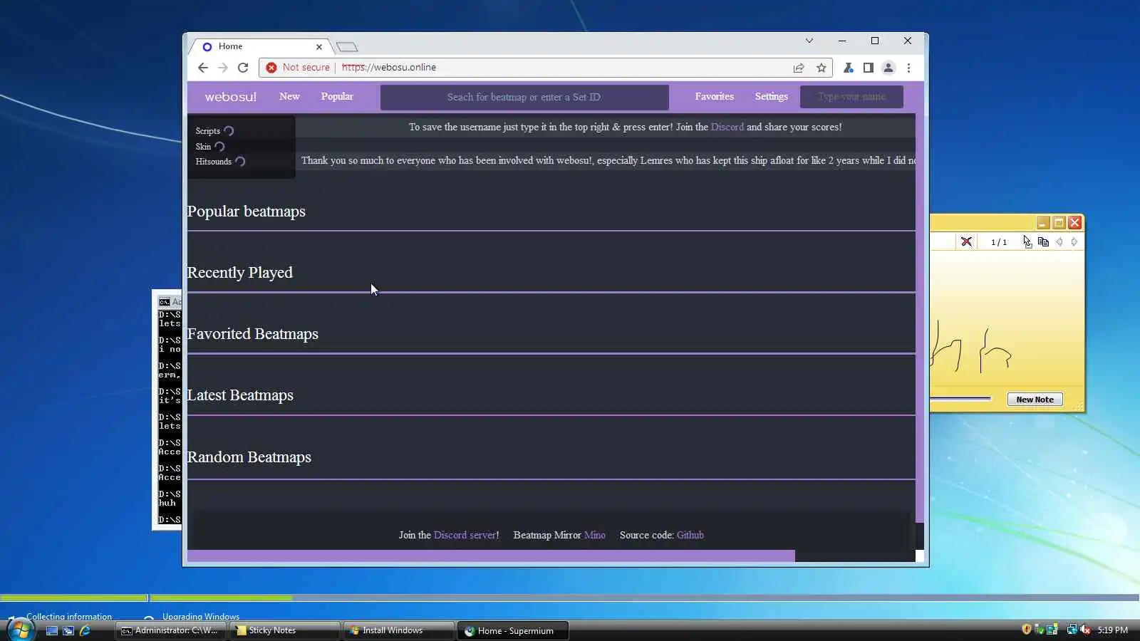This screenshot has width=1140, height=641.
Task: Close the Home browser tab
Action: click(x=319, y=47)
